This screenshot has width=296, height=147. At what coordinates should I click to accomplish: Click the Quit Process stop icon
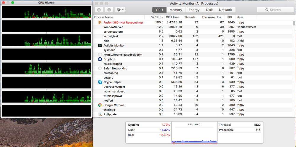point(99,10)
